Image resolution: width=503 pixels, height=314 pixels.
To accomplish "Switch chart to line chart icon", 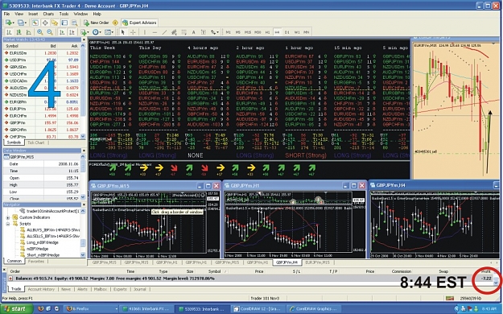I will click(x=29, y=32).
